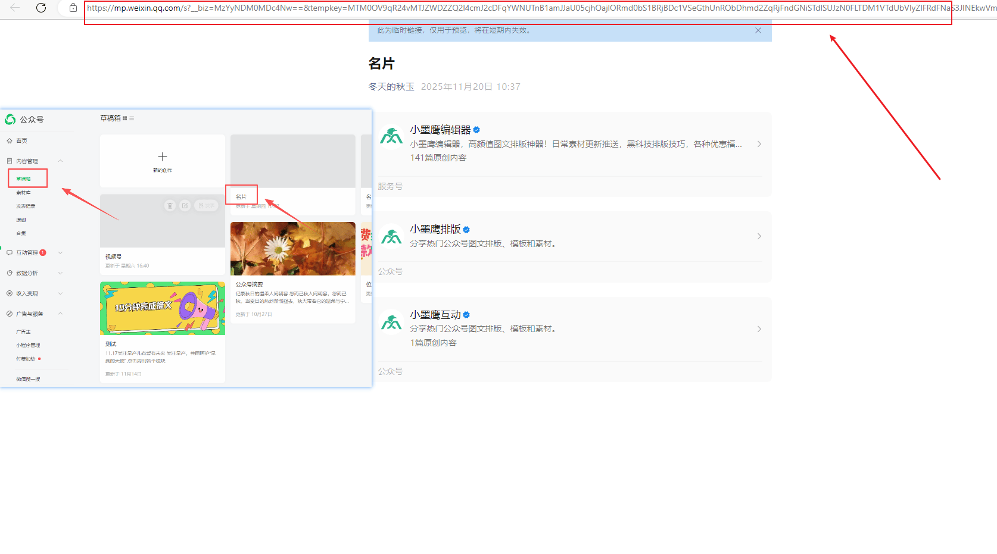Expand the 互动管理 sidebar section
997x554 pixels.
click(x=60, y=253)
